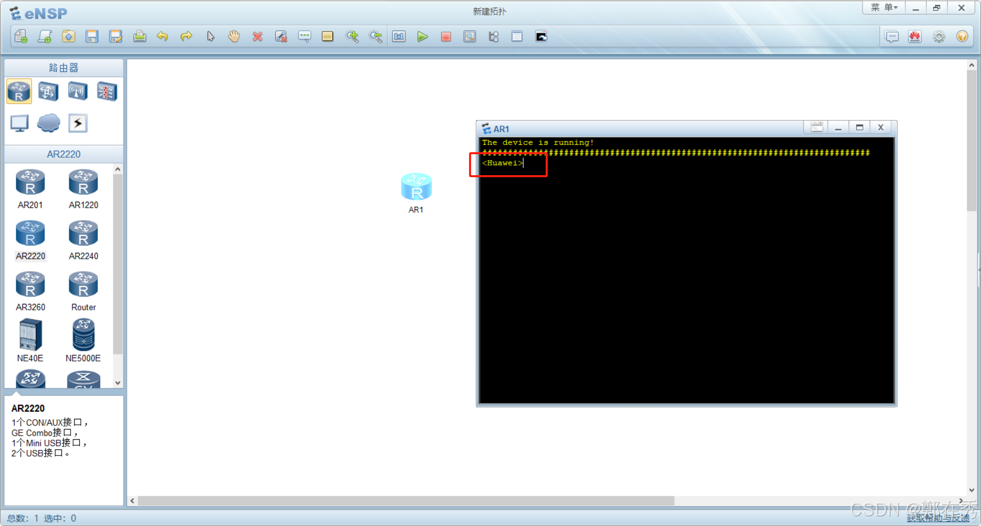The height and width of the screenshot is (526, 981).
Task: Click the device list scroll-up arrow
Action: point(118,169)
